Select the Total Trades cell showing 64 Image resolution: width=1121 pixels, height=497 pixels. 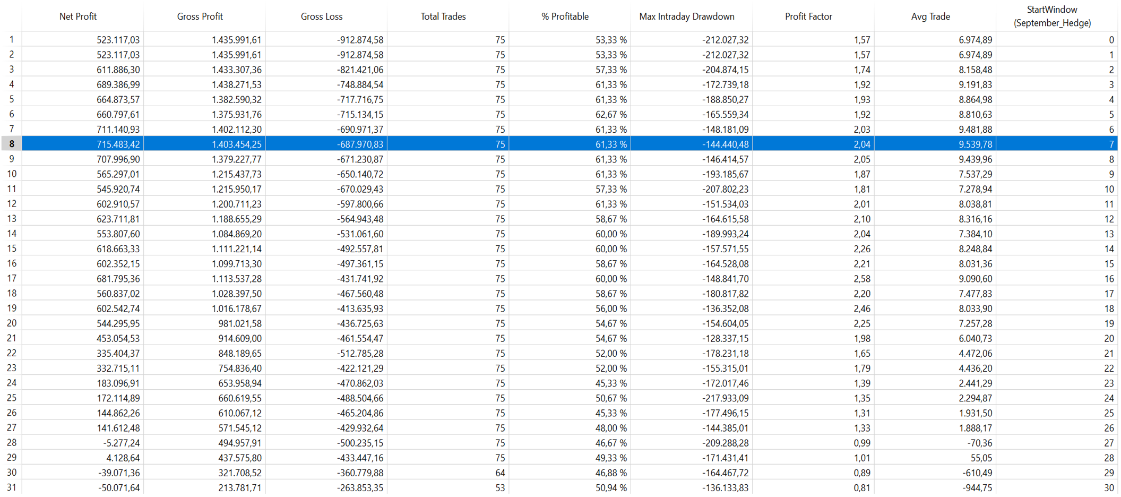[499, 473]
